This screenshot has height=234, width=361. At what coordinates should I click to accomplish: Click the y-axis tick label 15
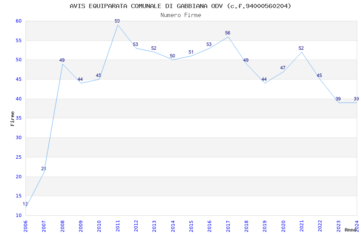pos(19,196)
